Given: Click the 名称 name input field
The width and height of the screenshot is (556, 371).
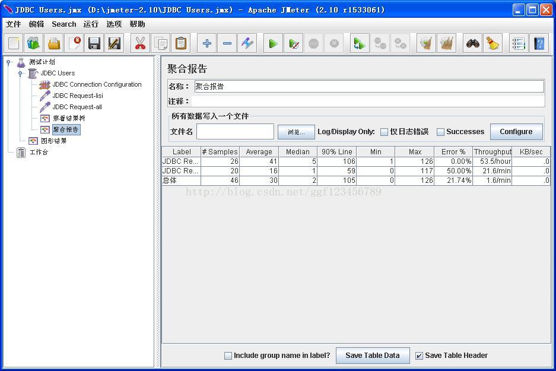Looking at the screenshot, I should 369,86.
